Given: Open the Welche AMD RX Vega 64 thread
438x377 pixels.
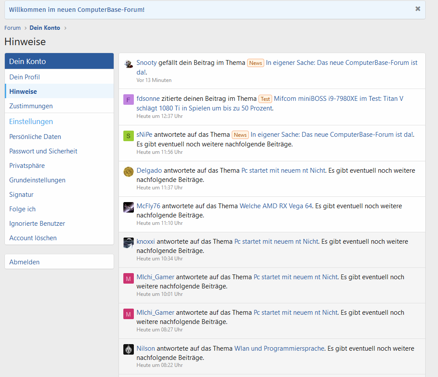Looking at the screenshot, I should pyautogui.click(x=276, y=206).
